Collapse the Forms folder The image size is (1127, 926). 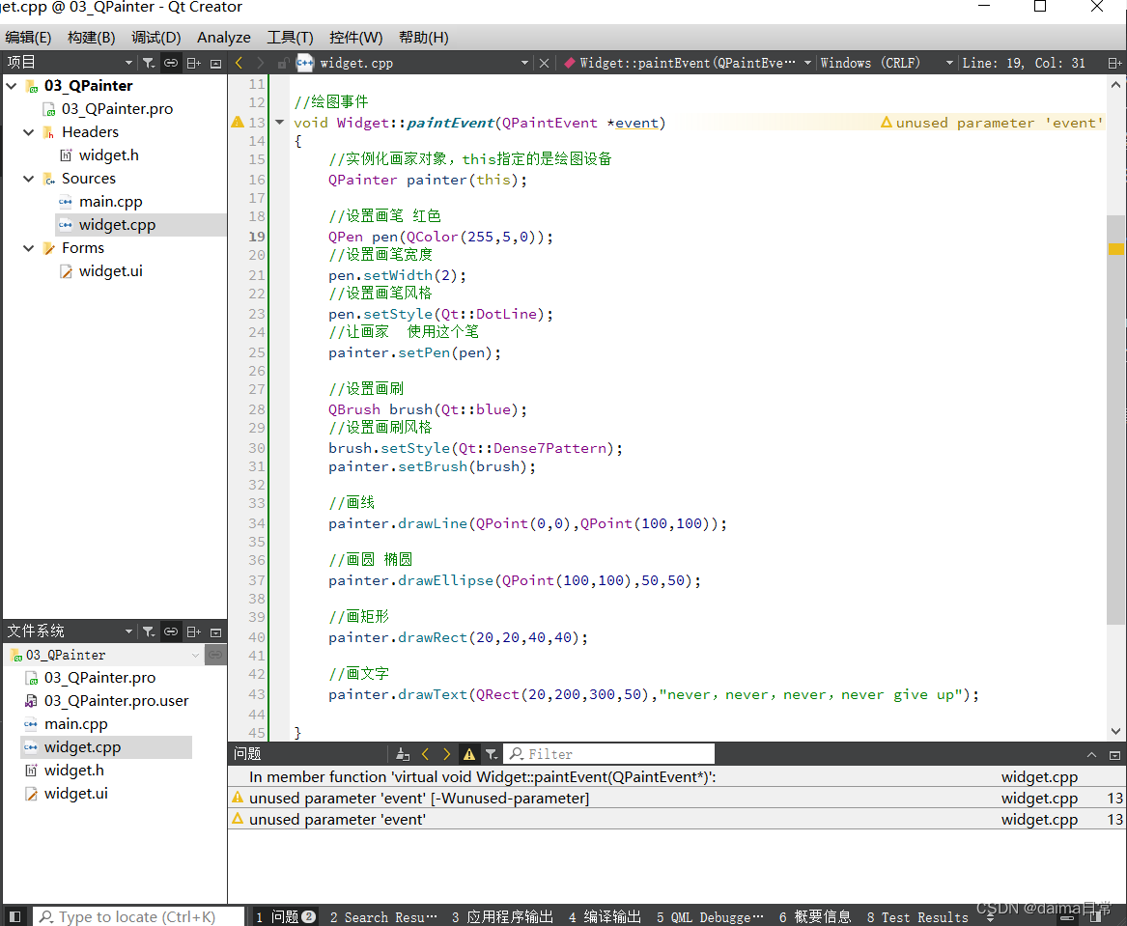[x=29, y=248]
